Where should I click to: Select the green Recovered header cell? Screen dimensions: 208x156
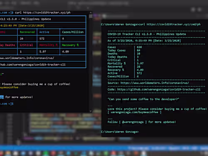27,32
